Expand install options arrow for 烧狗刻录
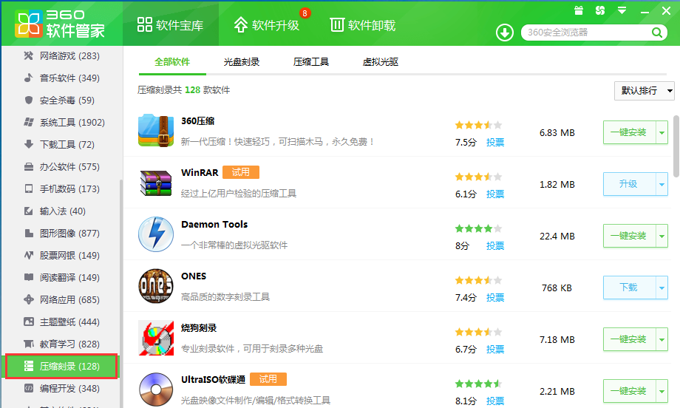Viewport: 680px width, 408px height. 662,339
